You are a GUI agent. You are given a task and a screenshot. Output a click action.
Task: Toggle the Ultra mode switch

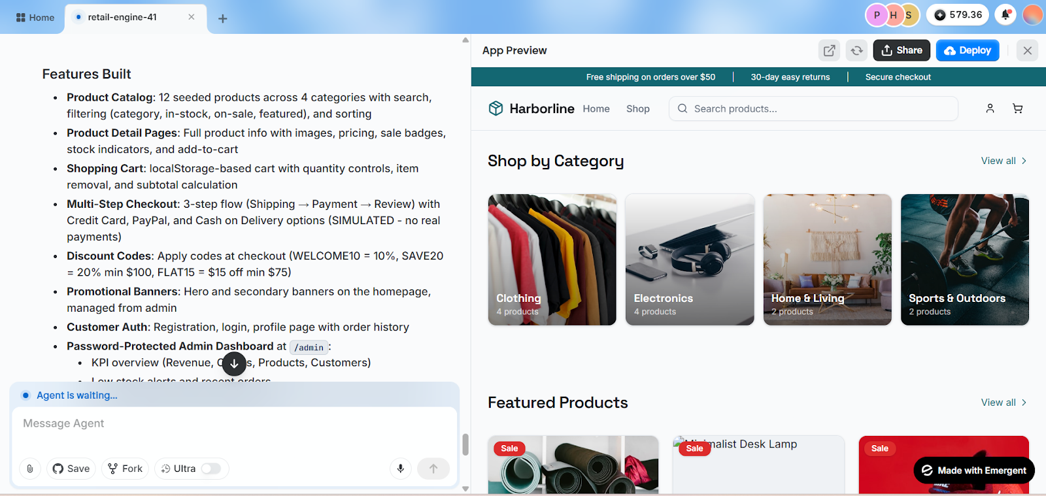pos(211,469)
